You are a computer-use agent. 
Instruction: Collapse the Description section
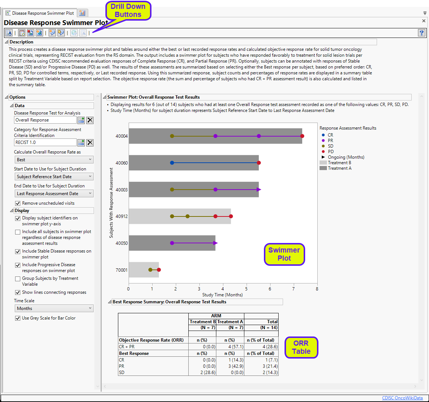pyautogui.click(x=6, y=42)
